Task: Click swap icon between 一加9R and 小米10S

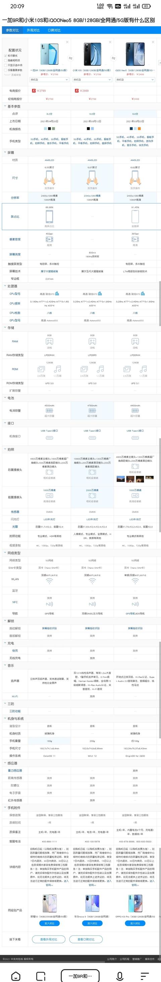Action: click(x=71, y=58)
